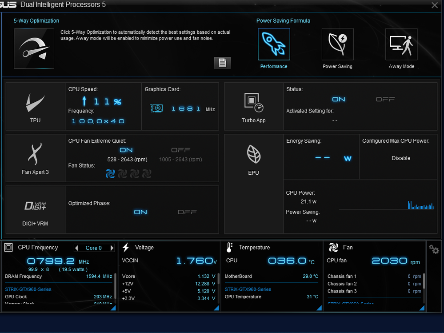Expand the Voltage panel corner triangle
Image resolution: width=444 pixels, height=333 pixels.
coord(216,308)
